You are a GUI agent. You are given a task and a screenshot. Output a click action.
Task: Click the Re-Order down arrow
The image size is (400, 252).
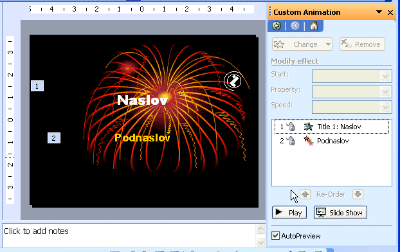(358, 194)
